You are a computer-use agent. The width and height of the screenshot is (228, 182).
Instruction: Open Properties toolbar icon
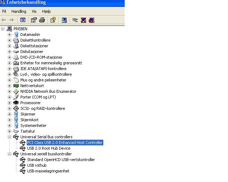tap(34, 20)
